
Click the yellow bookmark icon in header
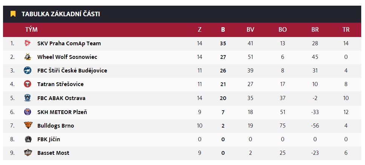pos(13,14)
